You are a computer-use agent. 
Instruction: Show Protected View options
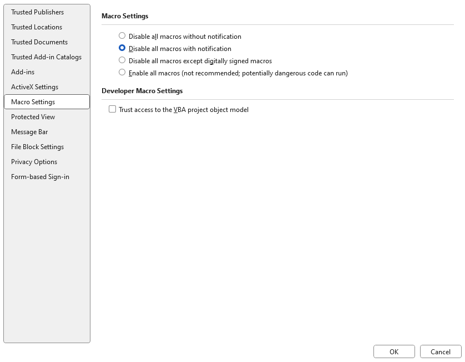pyautogui.click(x=33, y=117)
